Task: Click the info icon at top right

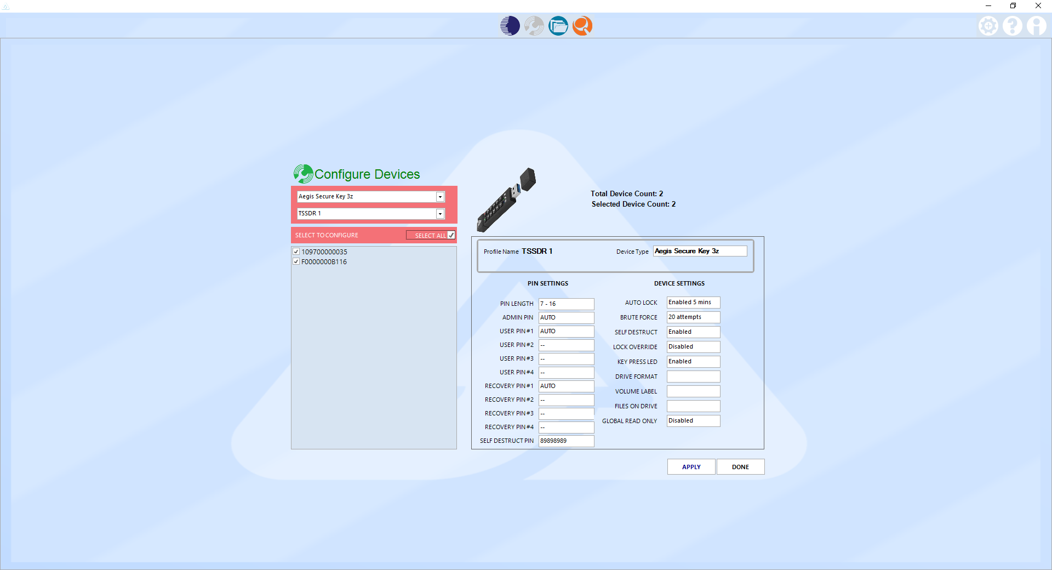Action: tap(1036, 26)
